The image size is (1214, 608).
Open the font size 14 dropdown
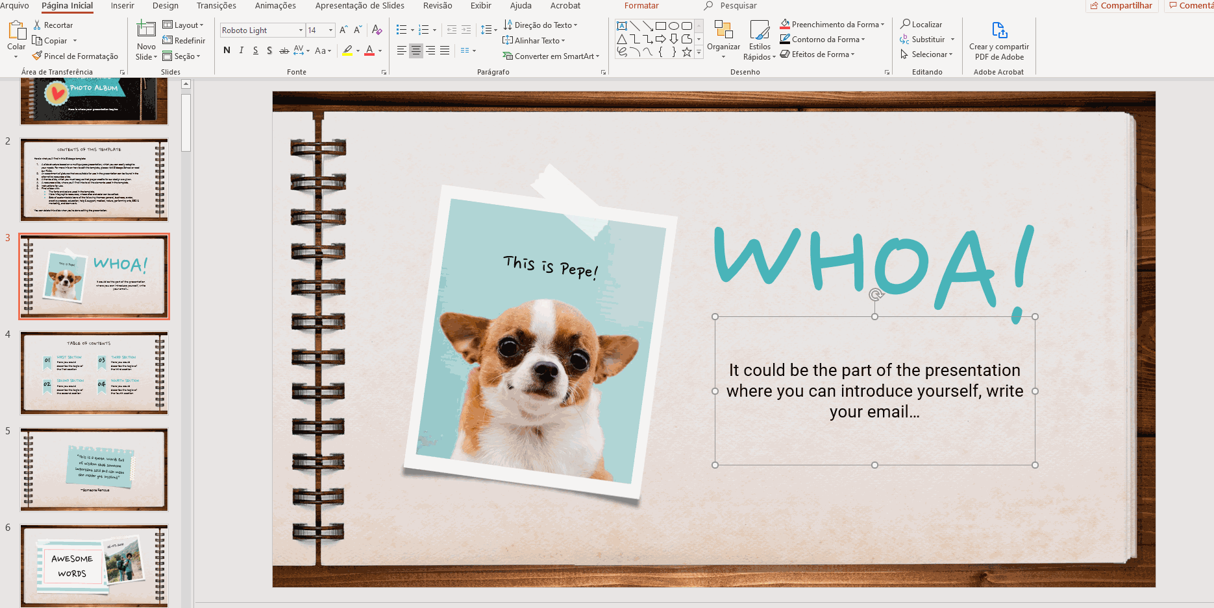coord(331,30)
